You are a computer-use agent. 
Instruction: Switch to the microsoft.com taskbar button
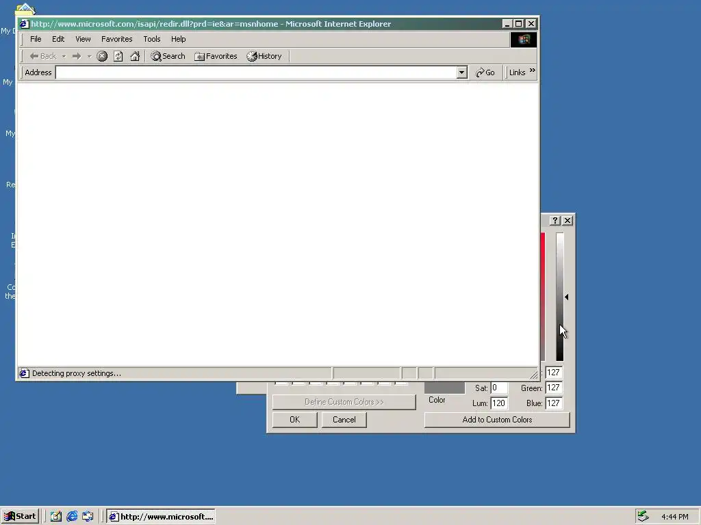(x=161, y=517)
